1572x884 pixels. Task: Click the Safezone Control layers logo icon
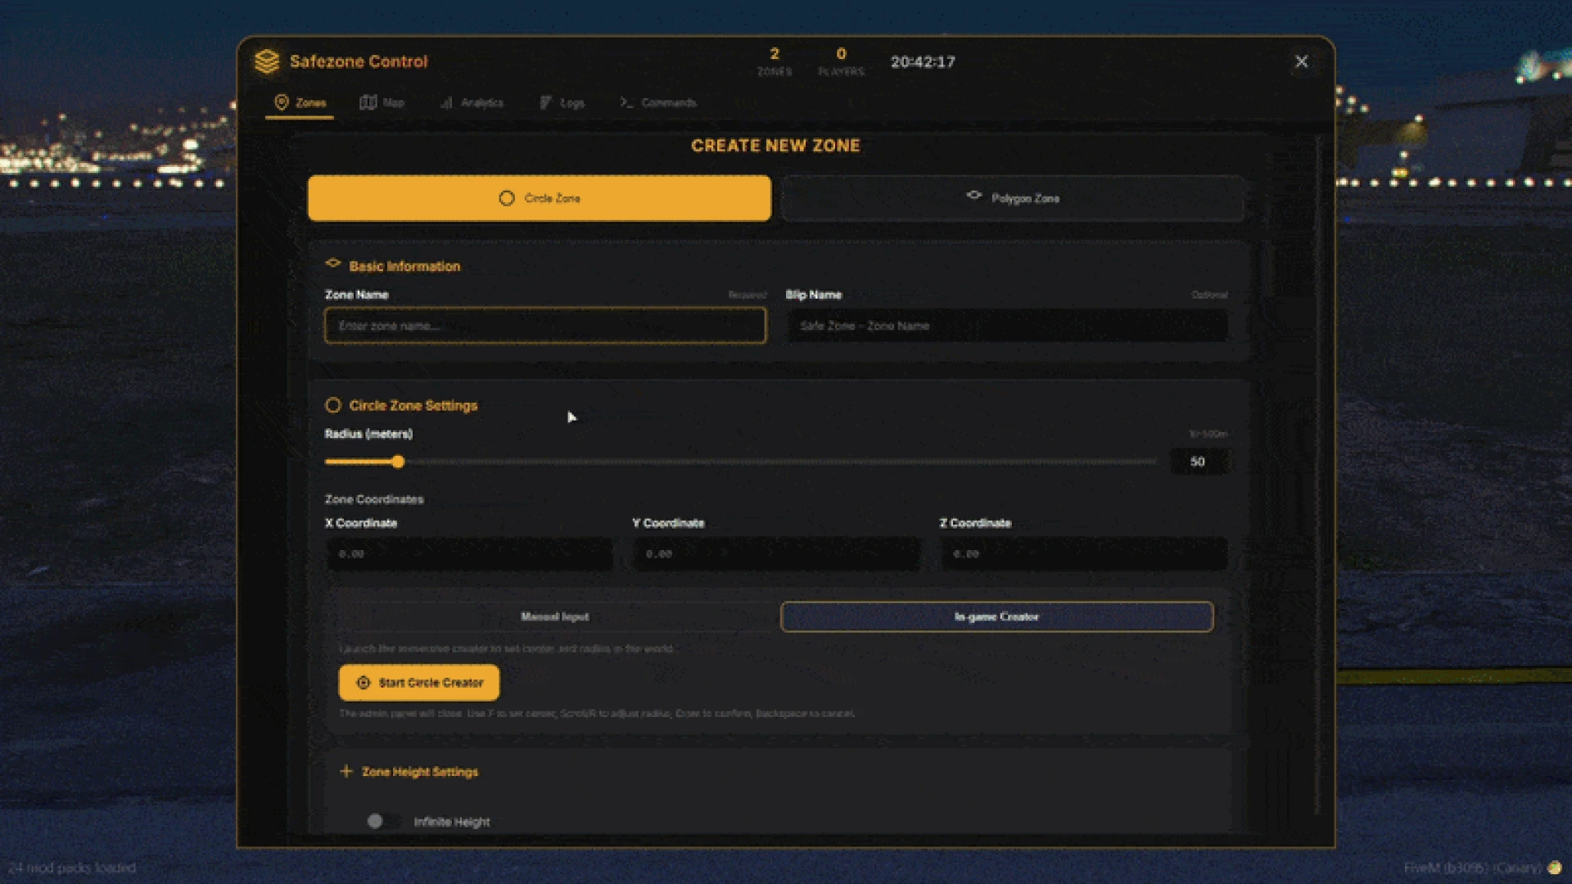pyautogui.click(x=267, y=61)
